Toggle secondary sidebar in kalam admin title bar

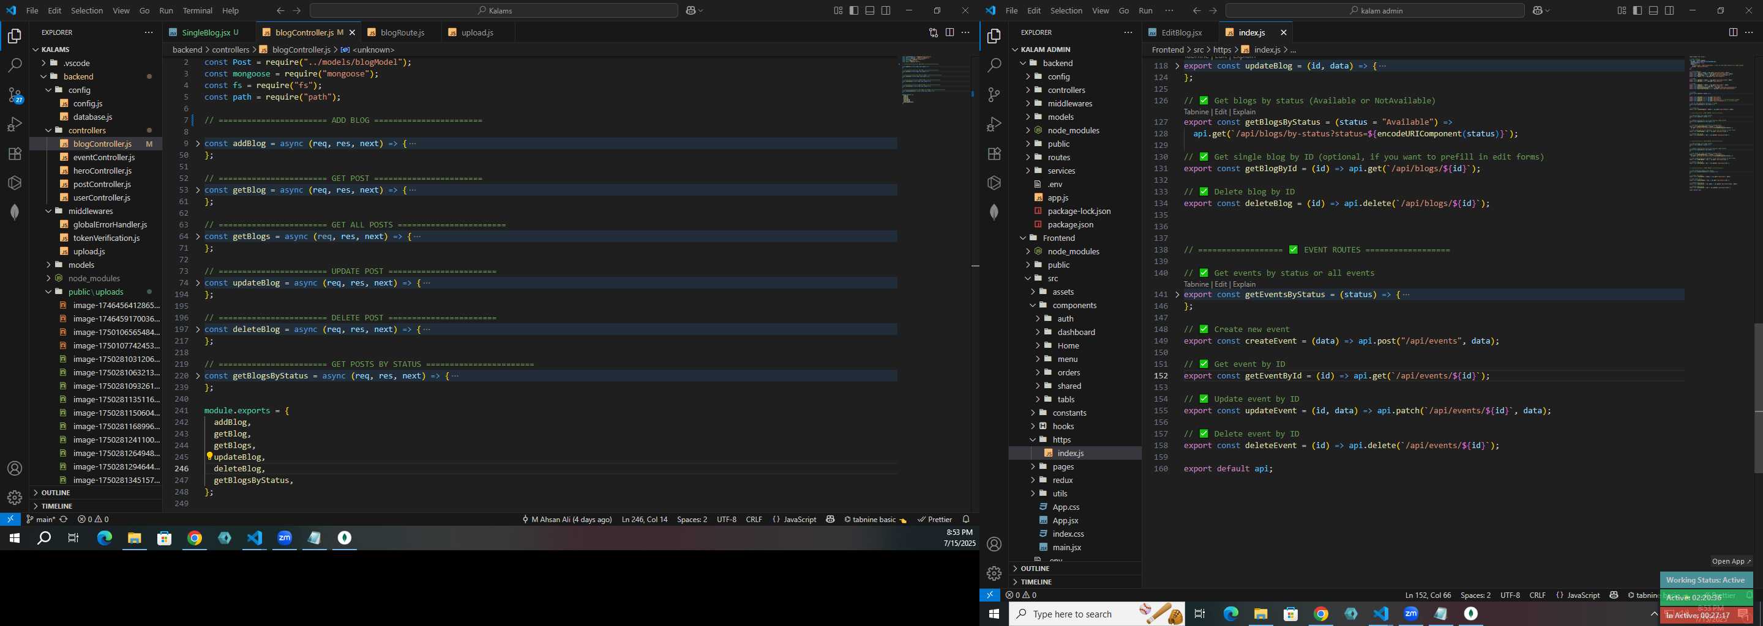pyautogui.click(x=1669, y=10)
